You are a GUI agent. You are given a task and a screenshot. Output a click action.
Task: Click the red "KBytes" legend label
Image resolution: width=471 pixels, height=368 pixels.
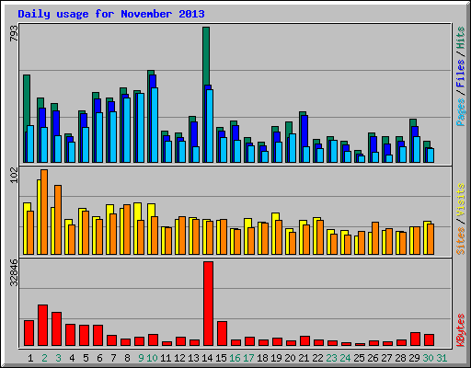(x=461, y=330)
